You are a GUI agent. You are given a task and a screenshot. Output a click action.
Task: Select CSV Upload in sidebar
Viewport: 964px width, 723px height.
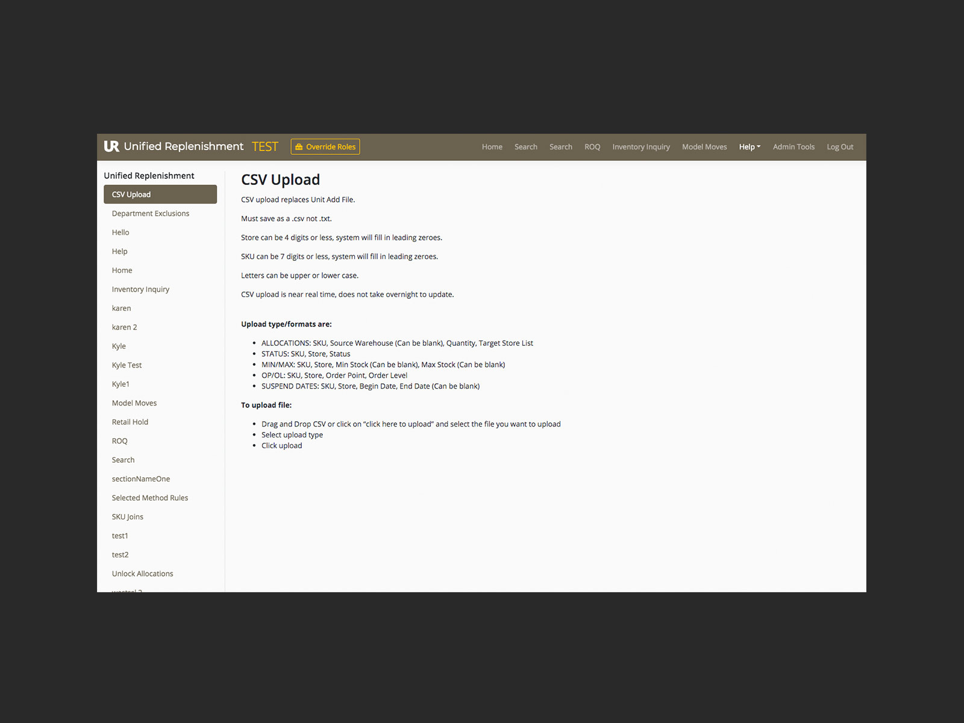coord(160,195)
